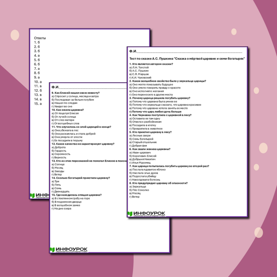Screen dimensions: 277x277
Task: Click the Ф.И. name line above the test title
Action: (x=187, y=52)
